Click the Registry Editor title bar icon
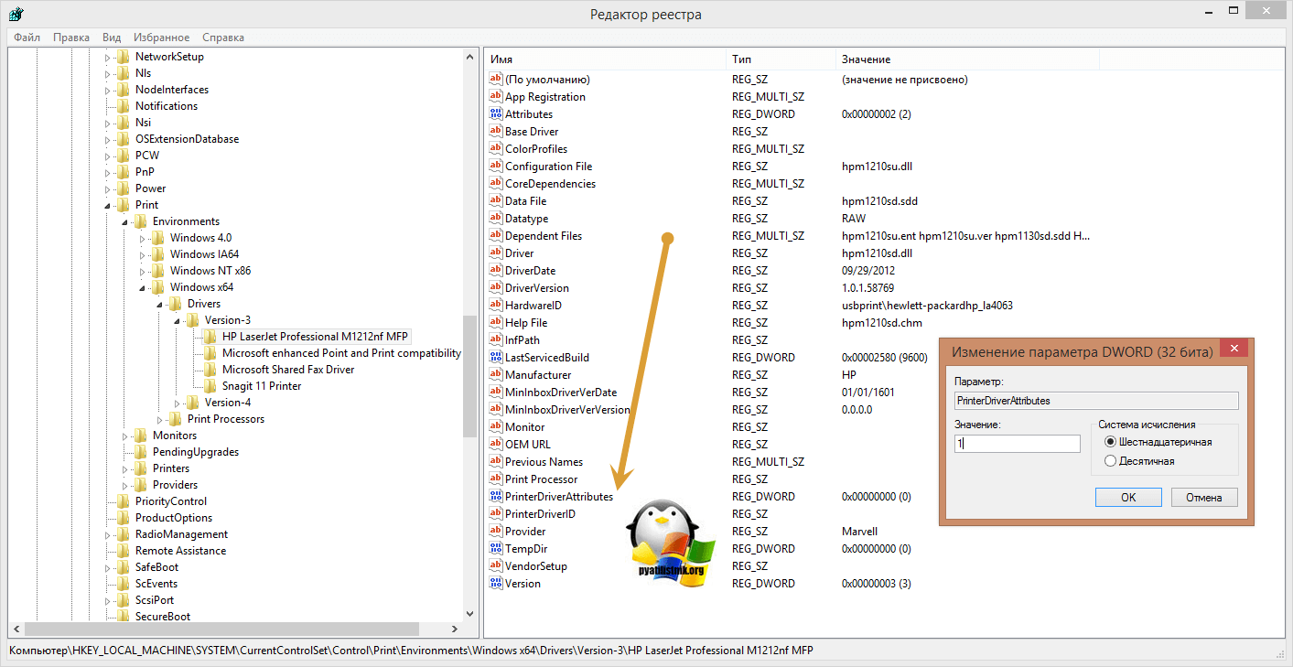The height and width of the screenshot is (667, 1293). click(16, 15)
